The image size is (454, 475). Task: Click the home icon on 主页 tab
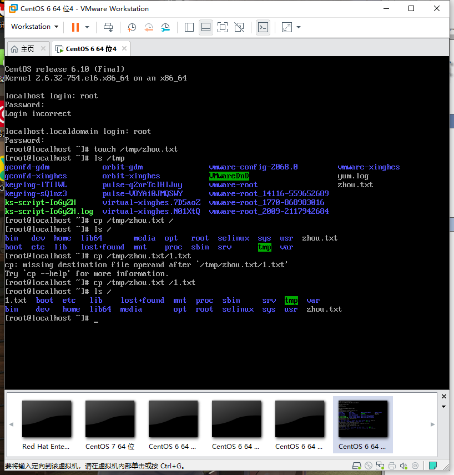14,49
